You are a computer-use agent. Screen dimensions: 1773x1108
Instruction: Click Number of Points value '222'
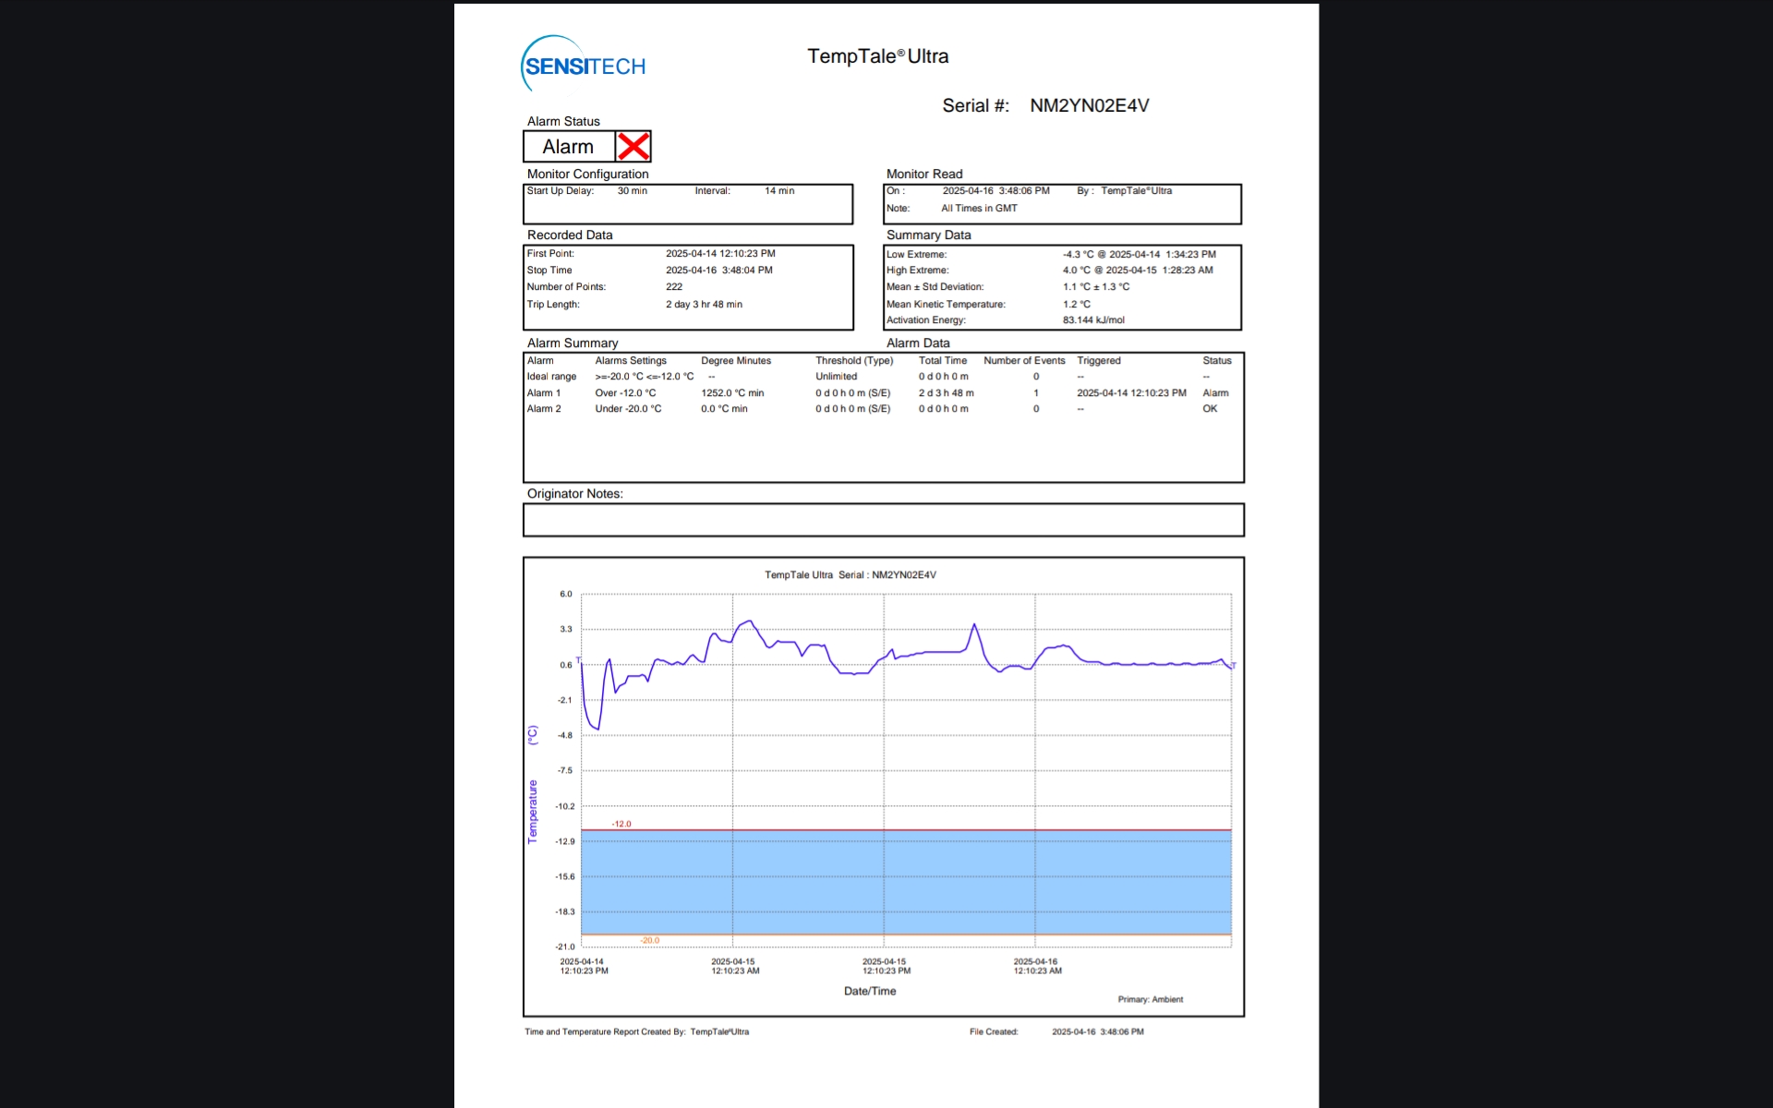pos(674,287)
